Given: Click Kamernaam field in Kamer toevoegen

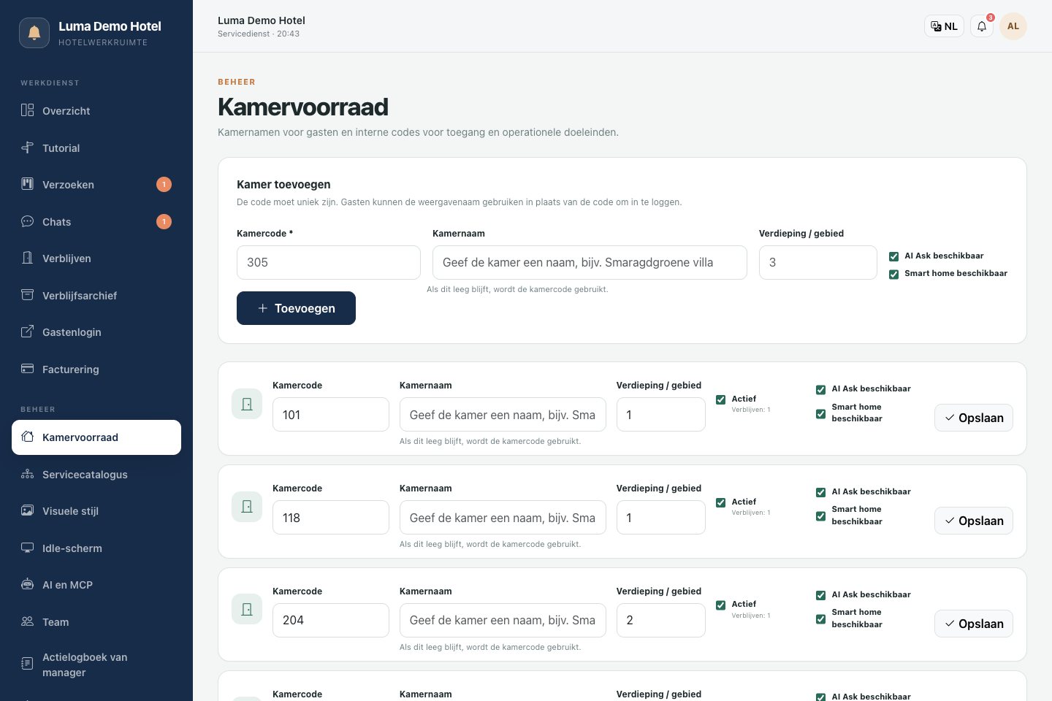Looking at the screenshot, I should click(590, 262).
